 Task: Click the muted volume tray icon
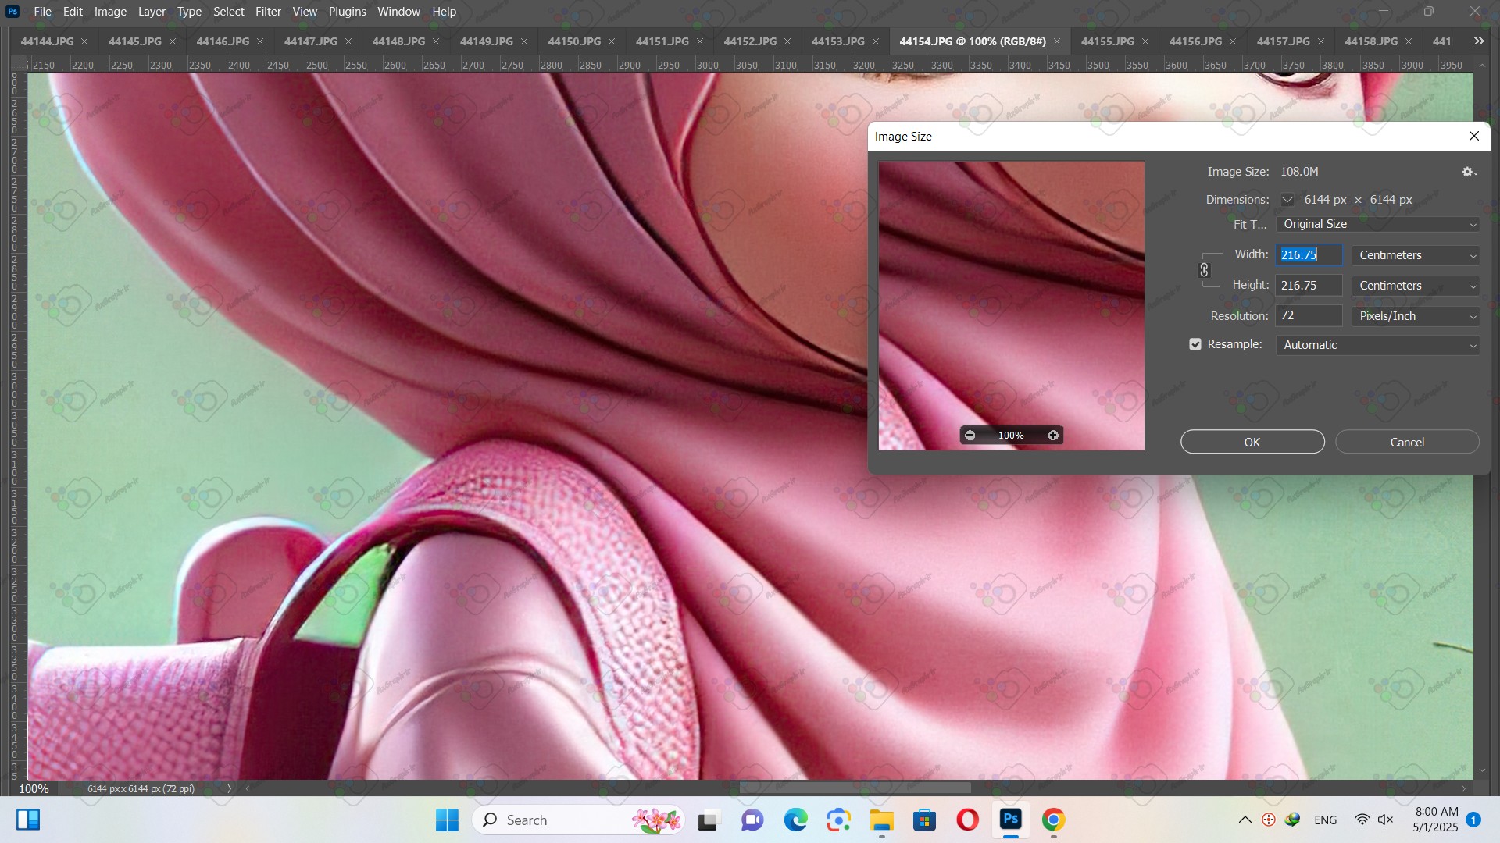[1386, 820]
